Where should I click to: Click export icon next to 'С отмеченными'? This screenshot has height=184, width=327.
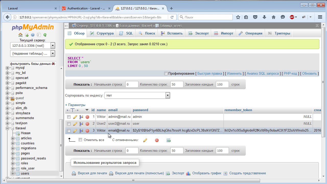[x=168, y=140]
